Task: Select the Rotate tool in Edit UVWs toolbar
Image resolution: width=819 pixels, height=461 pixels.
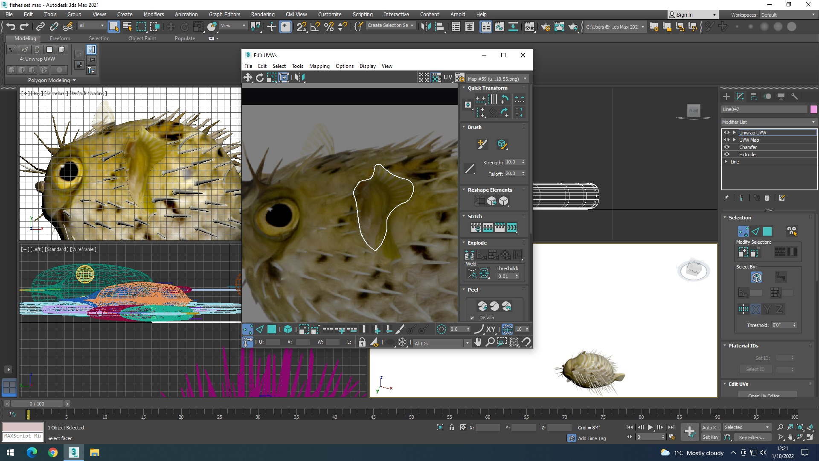Action: tap(260, 77)
